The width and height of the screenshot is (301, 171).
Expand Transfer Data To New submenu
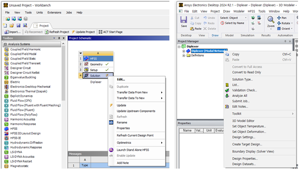[140, 98]
